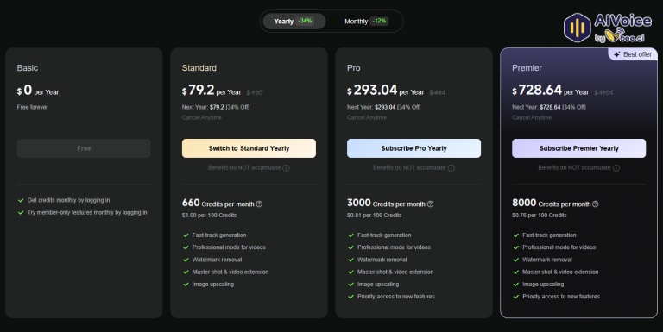The width and height of the screenshot is (663, 332).
Task: Select the Premier plan title
Action: pyautogui.click(x=527, y=68)
